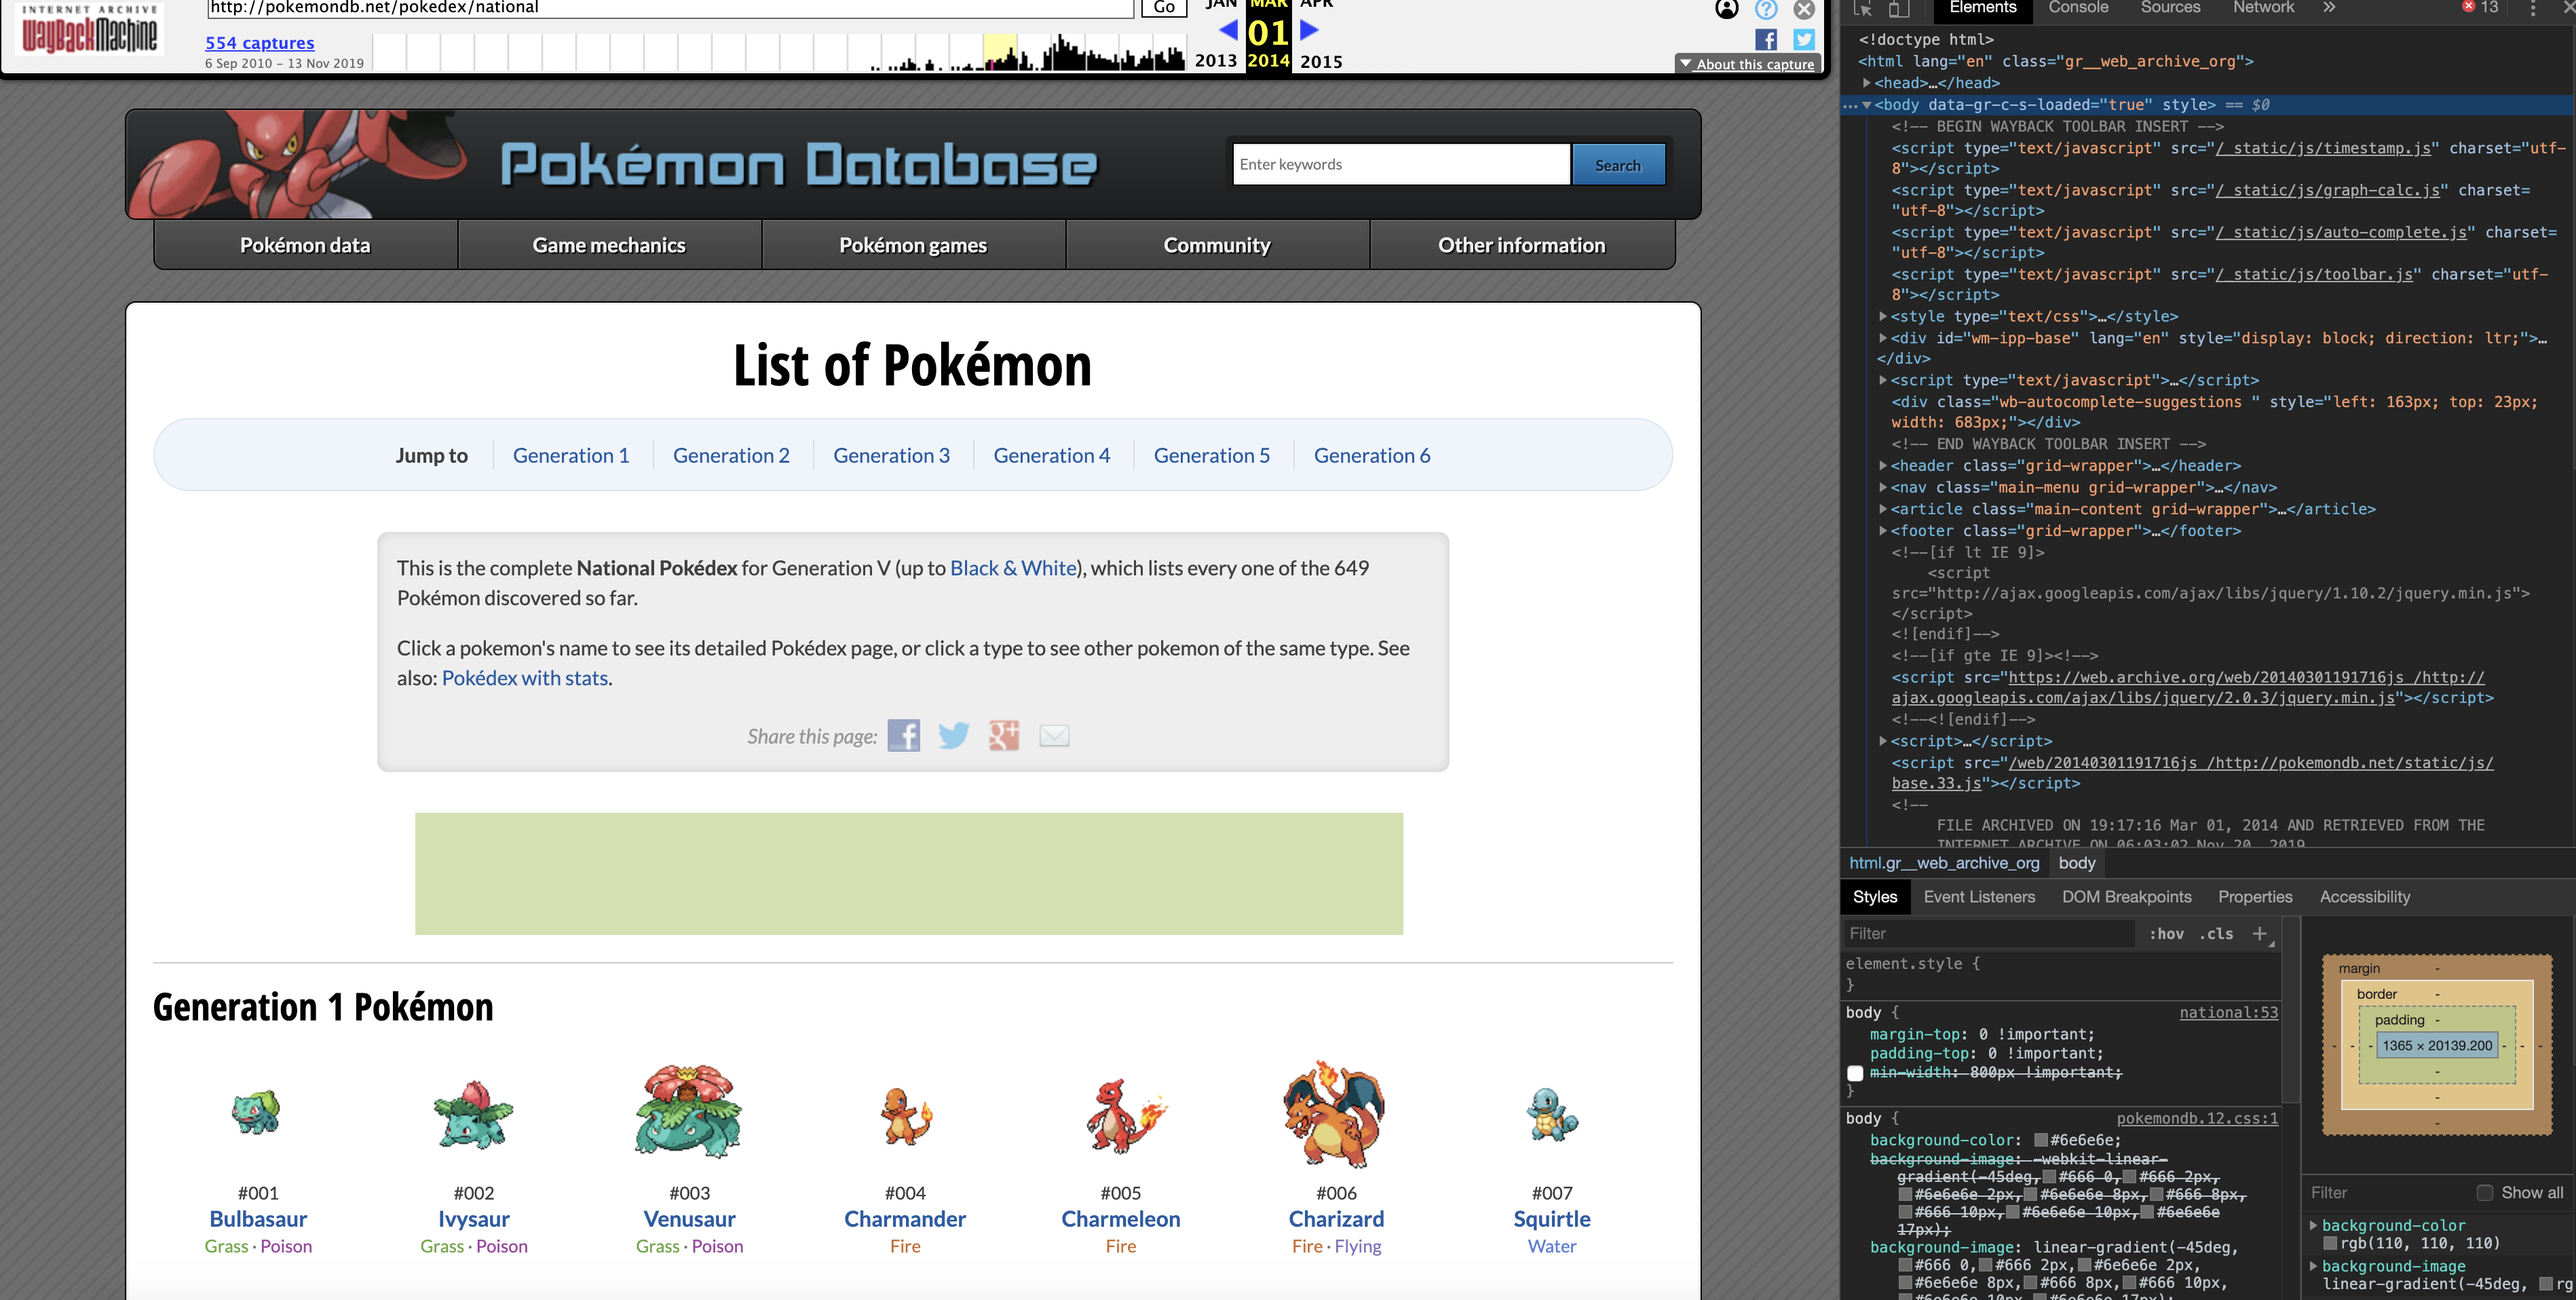Toggle the .cls class editor
Image resolution: width=2576 pixels, height=1300 pixels.
(2216, 933)
